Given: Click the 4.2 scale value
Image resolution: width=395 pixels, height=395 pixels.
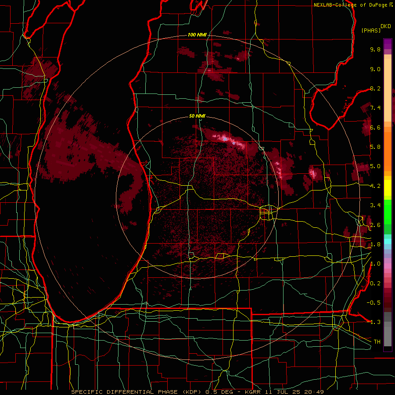Looking at the screenshot, I should click(375, 186).
